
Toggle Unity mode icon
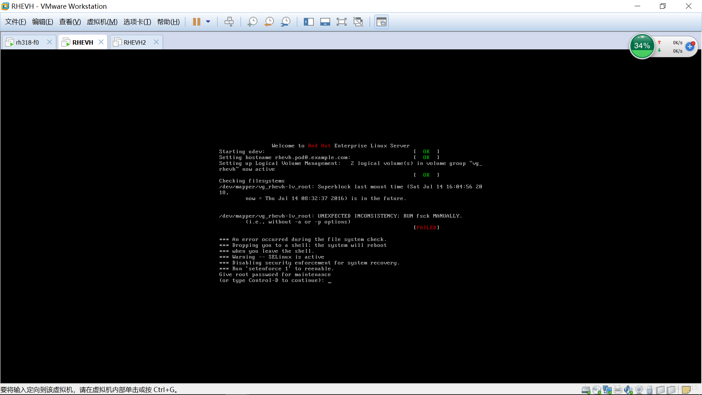(358, 22)
